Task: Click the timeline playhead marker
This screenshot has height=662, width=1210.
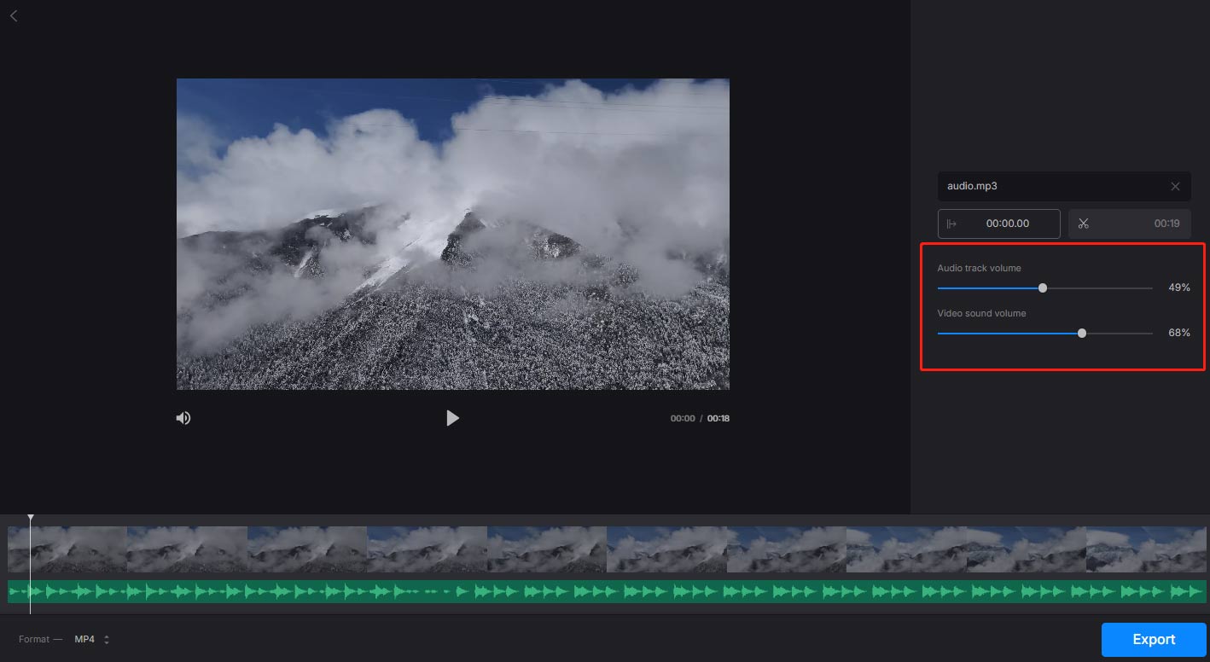Action: point(31,518)
